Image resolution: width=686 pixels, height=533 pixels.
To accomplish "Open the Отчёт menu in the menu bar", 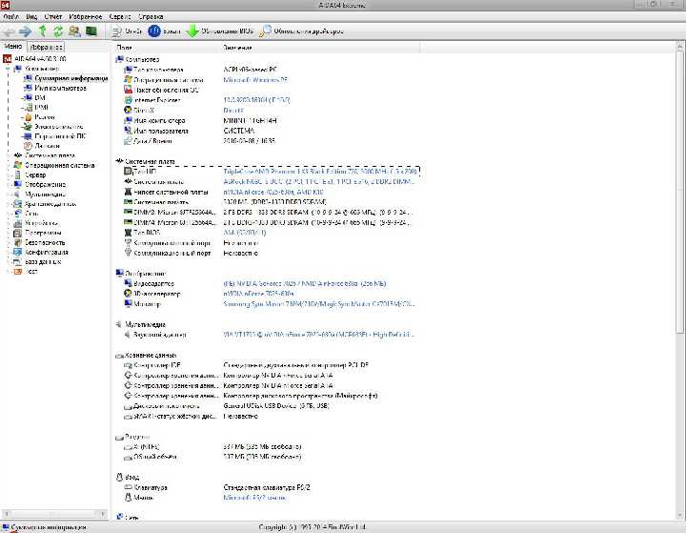I will 53,16.
